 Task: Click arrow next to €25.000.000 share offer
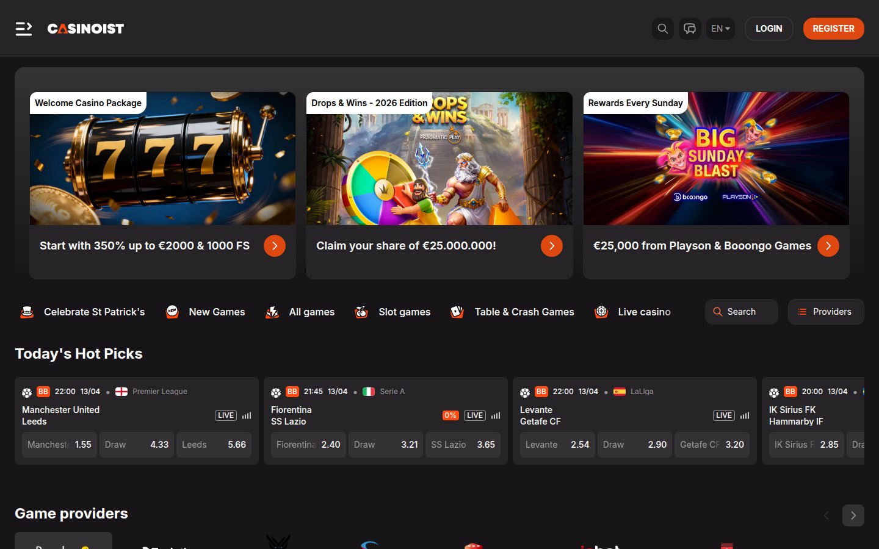552,246
